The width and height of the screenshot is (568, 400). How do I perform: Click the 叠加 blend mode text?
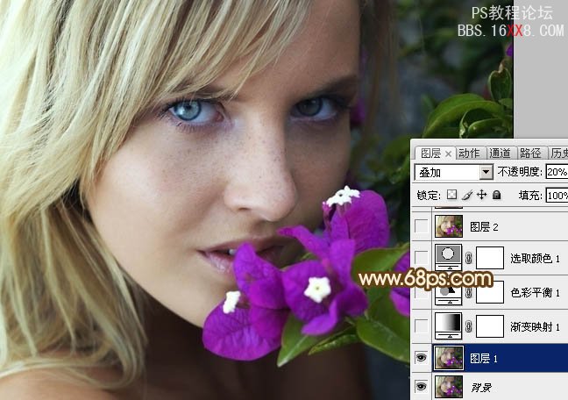pyautogui.click(x=430, y=173)
